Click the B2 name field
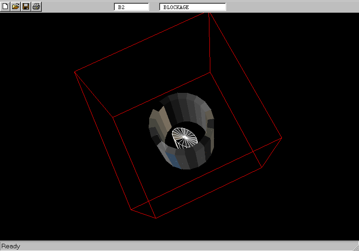359x251 pixels. click(x=131, y=7)
